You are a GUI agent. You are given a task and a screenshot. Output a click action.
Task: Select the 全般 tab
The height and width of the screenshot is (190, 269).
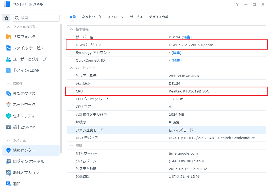click(73, 17)
